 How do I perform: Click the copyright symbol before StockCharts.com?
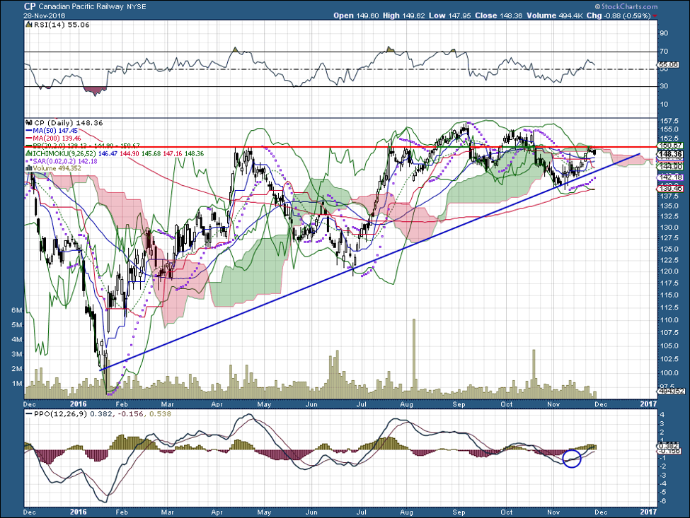(597, 6)
